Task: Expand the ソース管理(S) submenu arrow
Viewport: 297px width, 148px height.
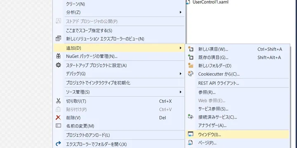Action: pos(181,92)
